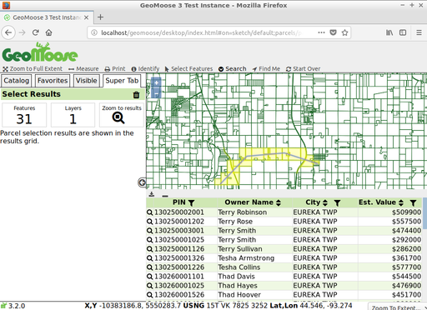The image size is (427, 310).
Task: Click the Zoom To Extent button
Action: [396, 307]
